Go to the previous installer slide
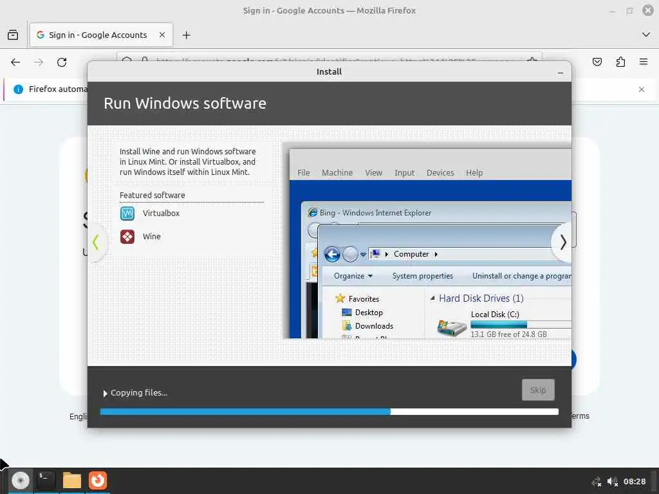This screenshot has width=659, height=494. pyautogui.click(x=96, y=242)
